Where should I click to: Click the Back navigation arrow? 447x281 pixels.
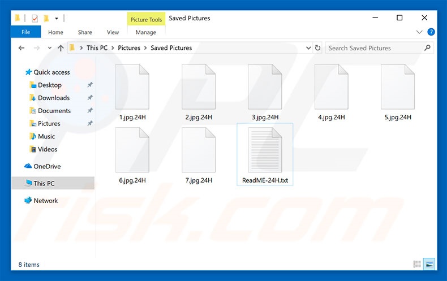tap(22, 48)
